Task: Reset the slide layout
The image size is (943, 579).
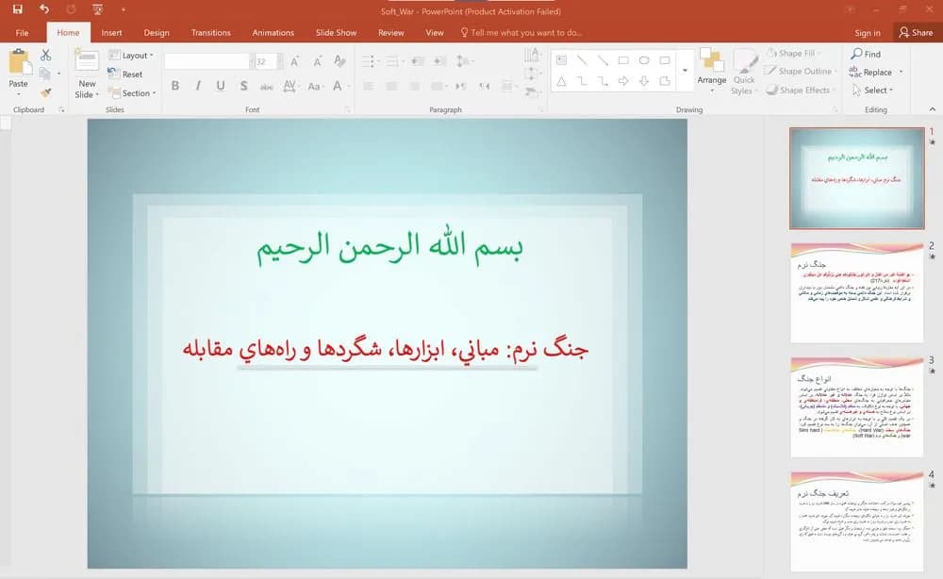Action: [125, 74]
